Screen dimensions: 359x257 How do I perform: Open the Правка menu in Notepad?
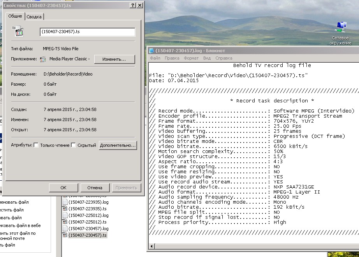click(172, 58)
